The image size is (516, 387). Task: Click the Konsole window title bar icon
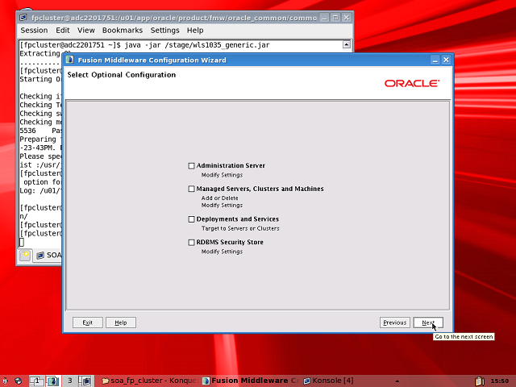click(23, 18)
